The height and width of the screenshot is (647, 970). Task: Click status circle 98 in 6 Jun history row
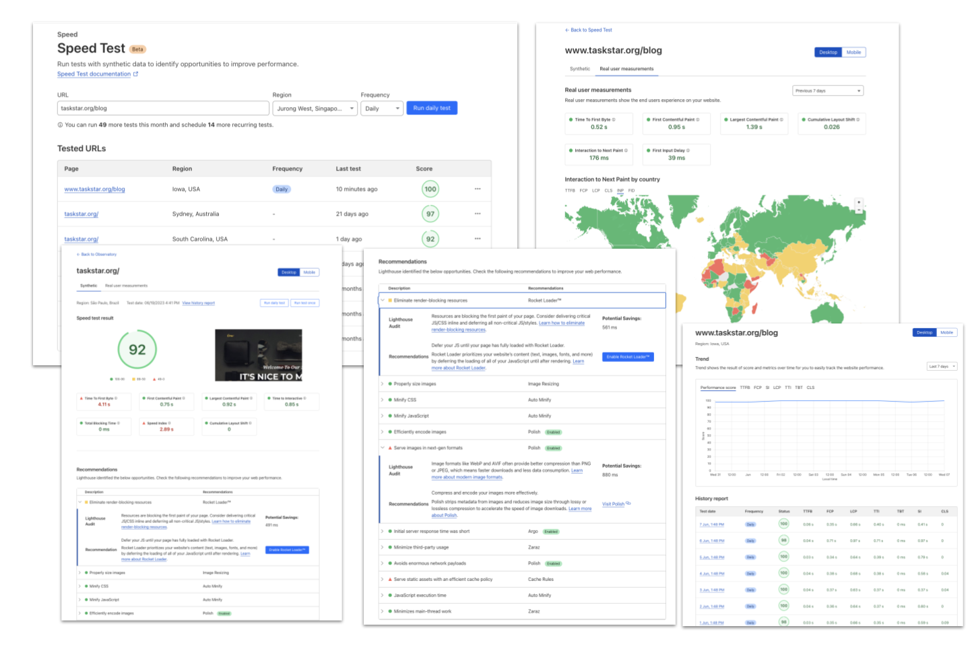click(784, 541)
